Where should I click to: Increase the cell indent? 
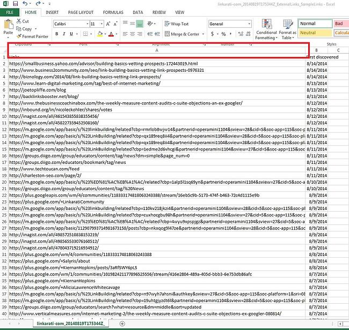pyautogui.click(x=157, y=34)
